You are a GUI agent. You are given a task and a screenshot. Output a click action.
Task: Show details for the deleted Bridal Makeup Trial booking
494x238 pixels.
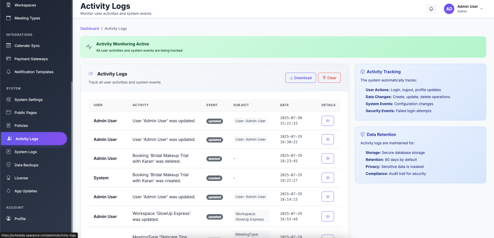328,158
